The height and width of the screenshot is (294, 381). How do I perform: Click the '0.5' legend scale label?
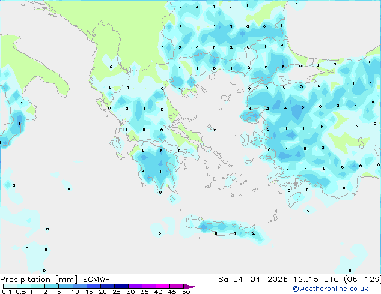21,292
